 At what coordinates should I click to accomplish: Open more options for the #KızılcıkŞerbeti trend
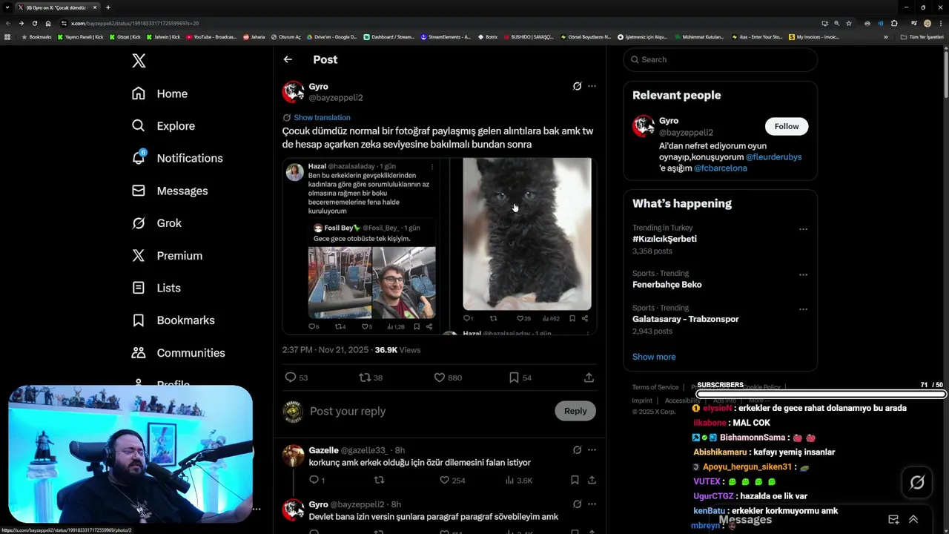pyautogui.click(x=803, y=229)
